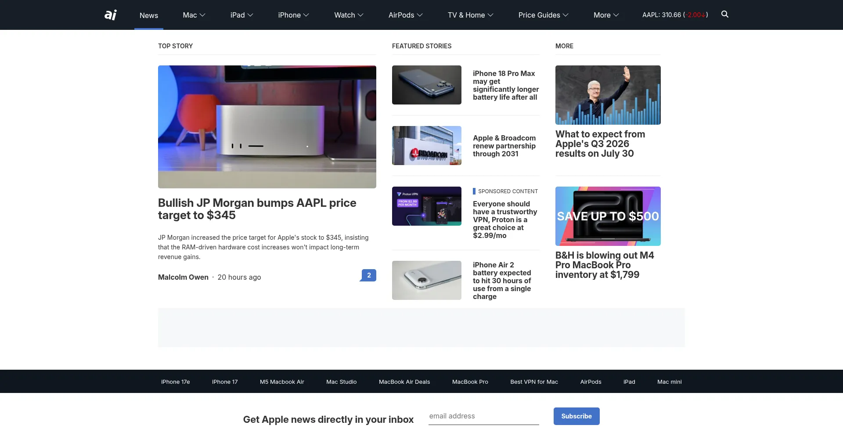The width and height of the screenshot is (843, 436).
Task: Expand the Watch dropdown menu
Action: (x=349, y=15)
